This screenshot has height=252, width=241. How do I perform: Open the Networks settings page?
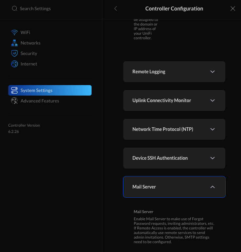point(30,43)
